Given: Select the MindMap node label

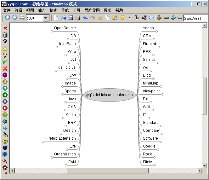Looking at the screenshot, I should pyautogui.click(x=150, y=83).
